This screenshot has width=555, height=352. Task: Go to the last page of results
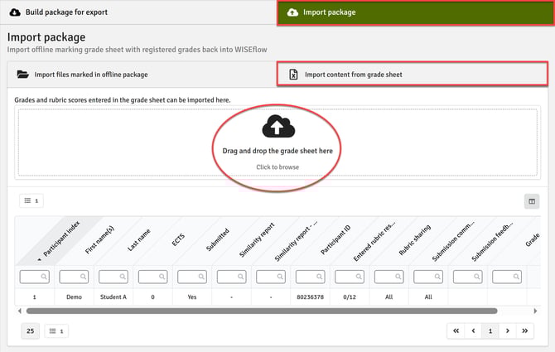click(x=525, y=331)
